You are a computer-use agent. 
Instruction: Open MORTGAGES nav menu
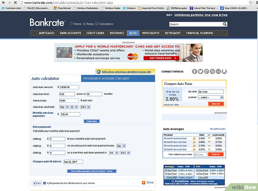pos(46,33)
